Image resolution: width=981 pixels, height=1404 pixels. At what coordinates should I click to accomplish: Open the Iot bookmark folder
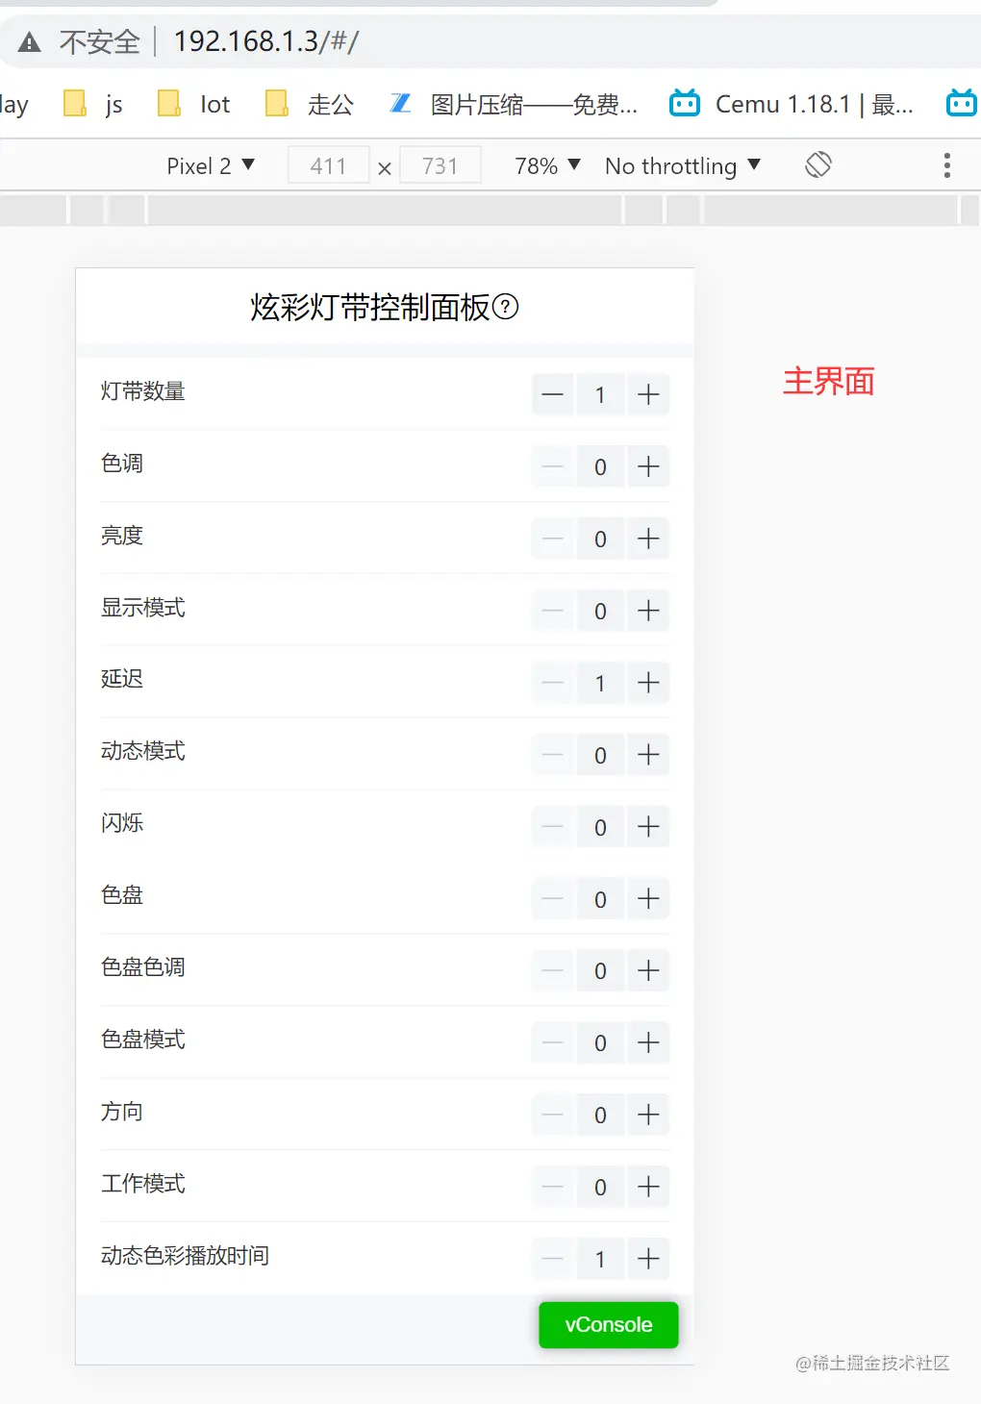coord(194,104)
